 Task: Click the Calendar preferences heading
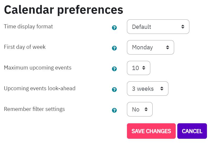63,10
